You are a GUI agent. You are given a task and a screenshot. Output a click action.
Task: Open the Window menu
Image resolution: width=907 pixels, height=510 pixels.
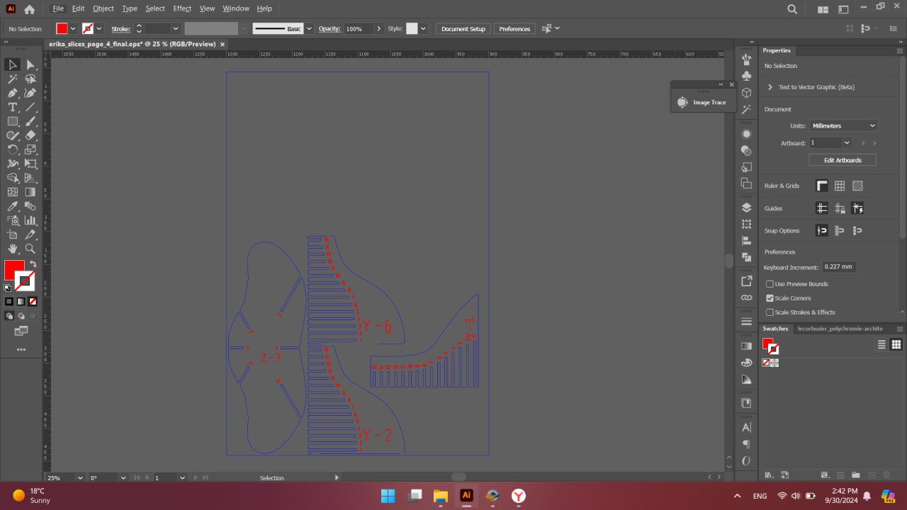tap(236, 8)
